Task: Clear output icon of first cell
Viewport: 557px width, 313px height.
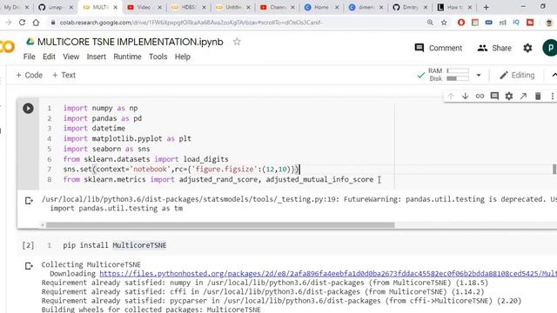Action: coord(29,201)
